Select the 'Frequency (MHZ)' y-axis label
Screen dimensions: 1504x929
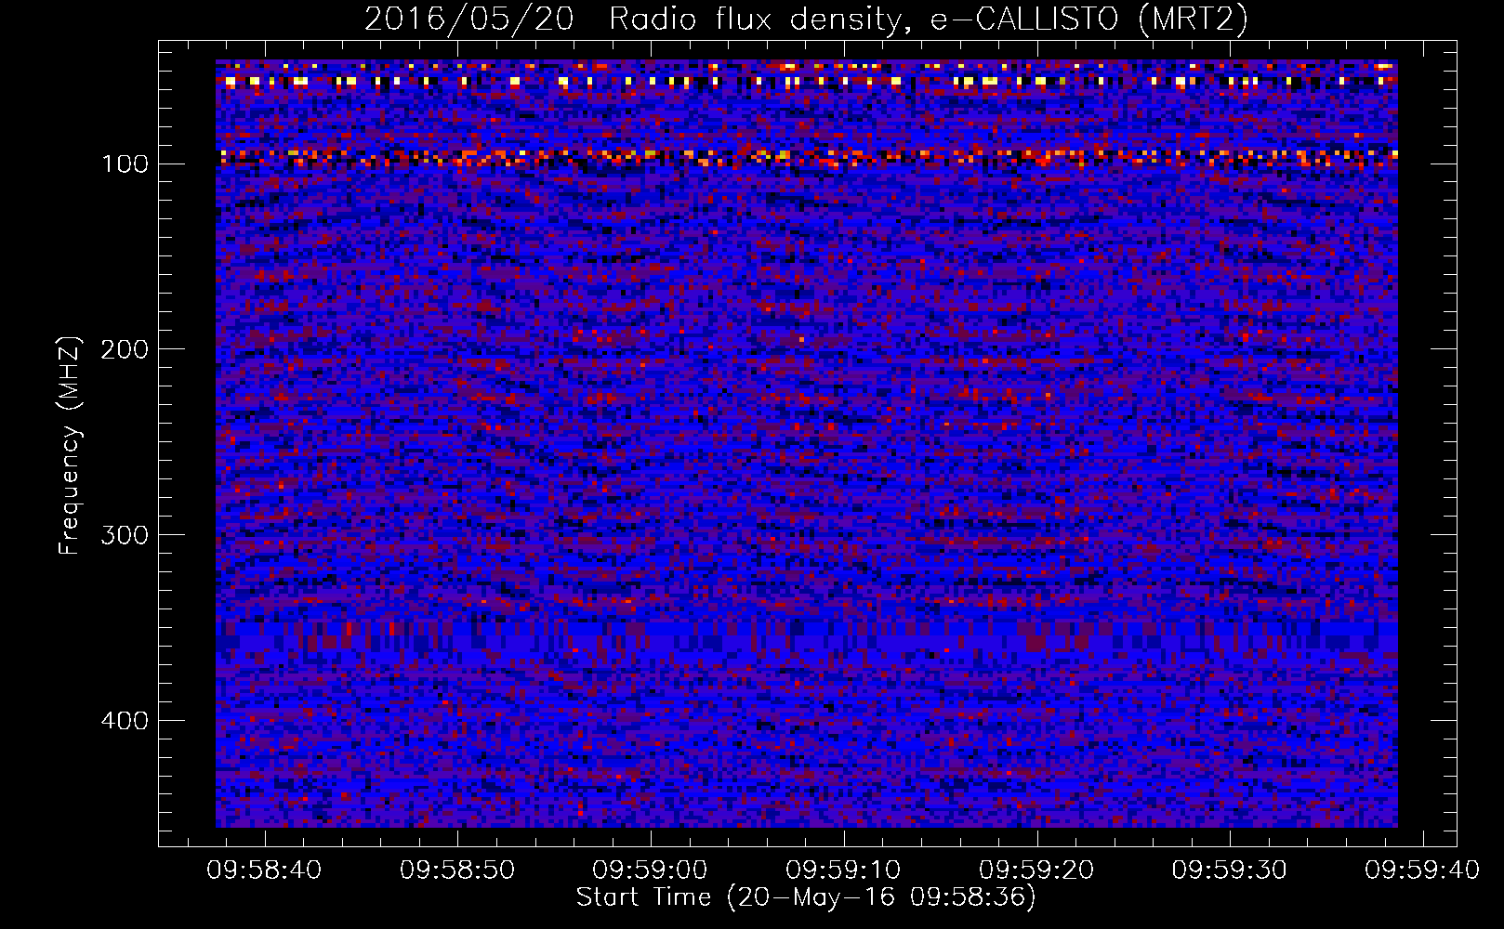pyautogui.click(x=70, y=445)
